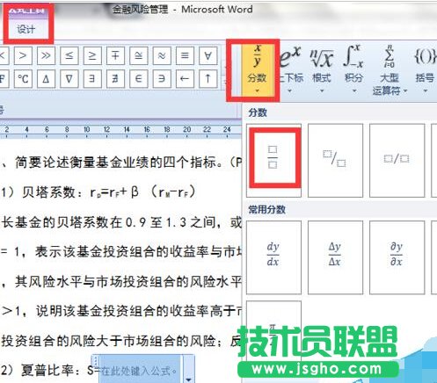The height and width of the screenshot is (383, 437).
Task: Insert the up arrow ↑ symbol
Action: point(208,78)
